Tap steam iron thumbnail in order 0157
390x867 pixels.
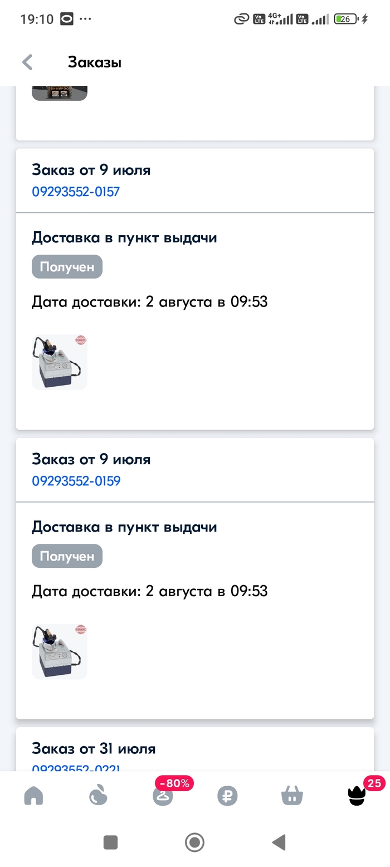point(60,362)
